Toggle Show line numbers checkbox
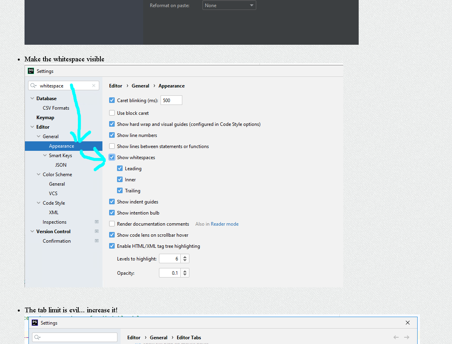This screenshot has width=452, height=344. [112, 135]
